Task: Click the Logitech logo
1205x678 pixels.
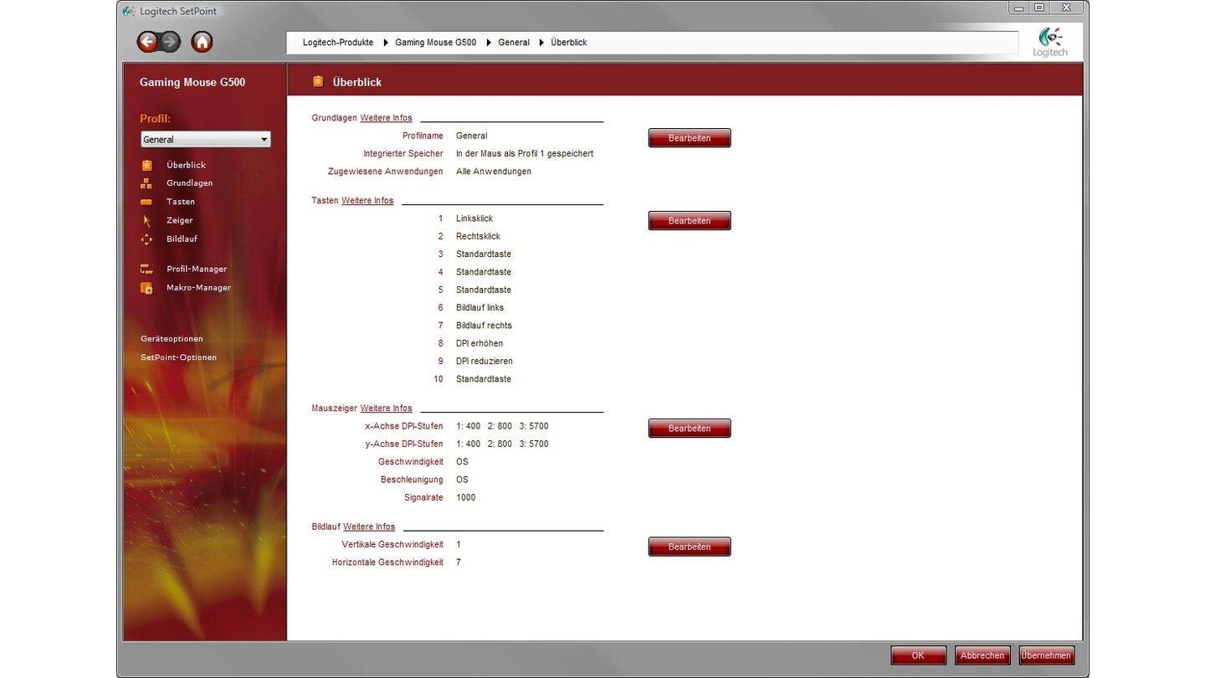Action: [x=1050, y=43]
